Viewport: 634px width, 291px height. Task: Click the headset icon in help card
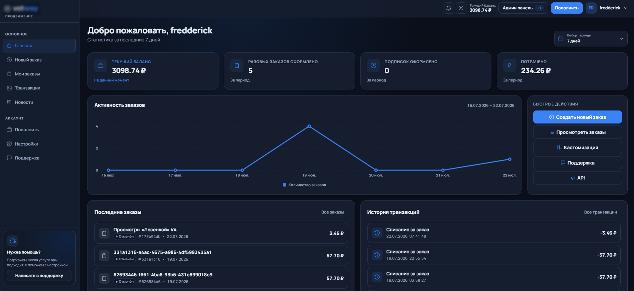point(13,241)
